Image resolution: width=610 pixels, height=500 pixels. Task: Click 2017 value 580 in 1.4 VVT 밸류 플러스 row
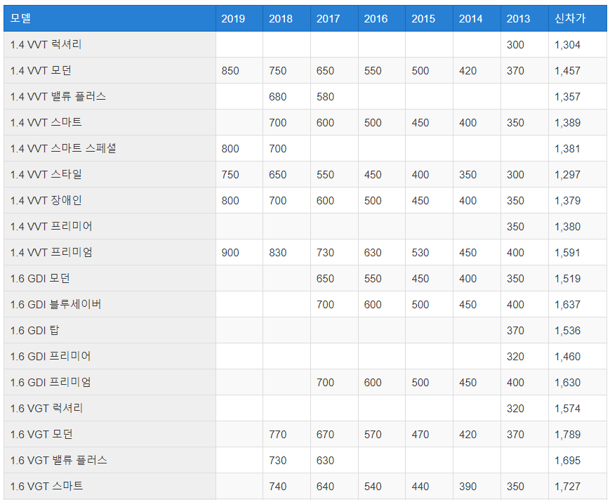[x=325, y=97]
